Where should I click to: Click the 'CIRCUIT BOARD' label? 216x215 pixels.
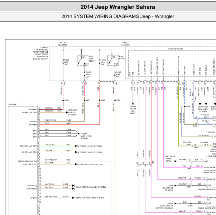click(x=176, y=49)
